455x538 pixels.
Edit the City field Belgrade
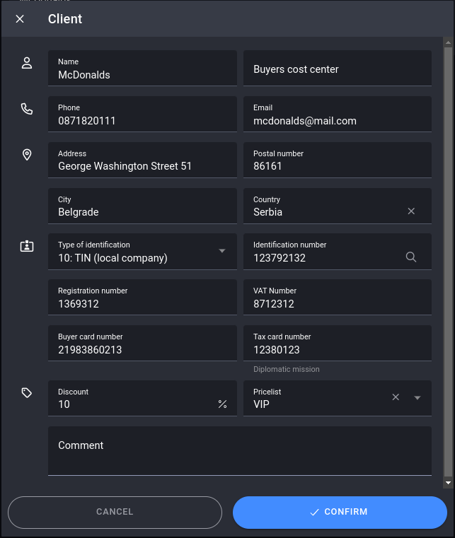(x=142, y=206)
